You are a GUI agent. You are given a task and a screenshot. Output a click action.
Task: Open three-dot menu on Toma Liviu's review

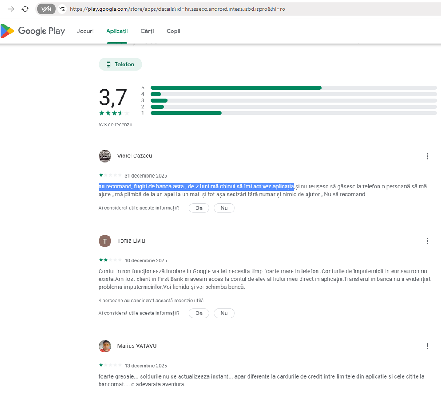(x=427, y=241)
